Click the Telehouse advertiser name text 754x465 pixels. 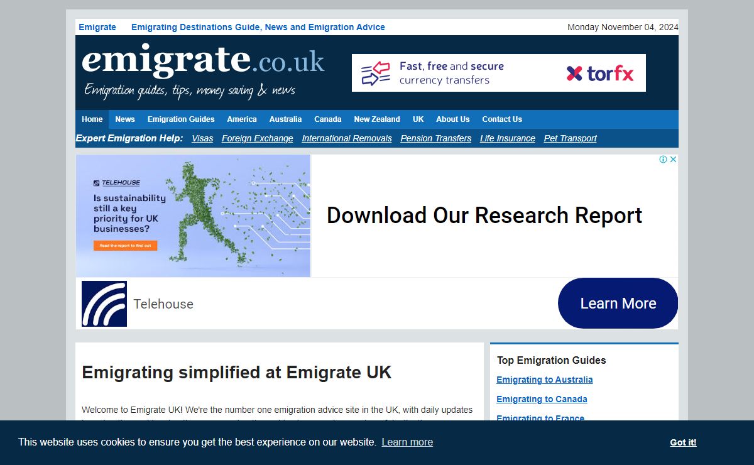pos(163,304)
